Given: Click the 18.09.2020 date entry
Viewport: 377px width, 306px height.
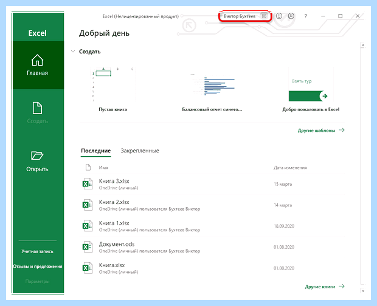Looking at the screenshot, I should click(x=284, y=226).
